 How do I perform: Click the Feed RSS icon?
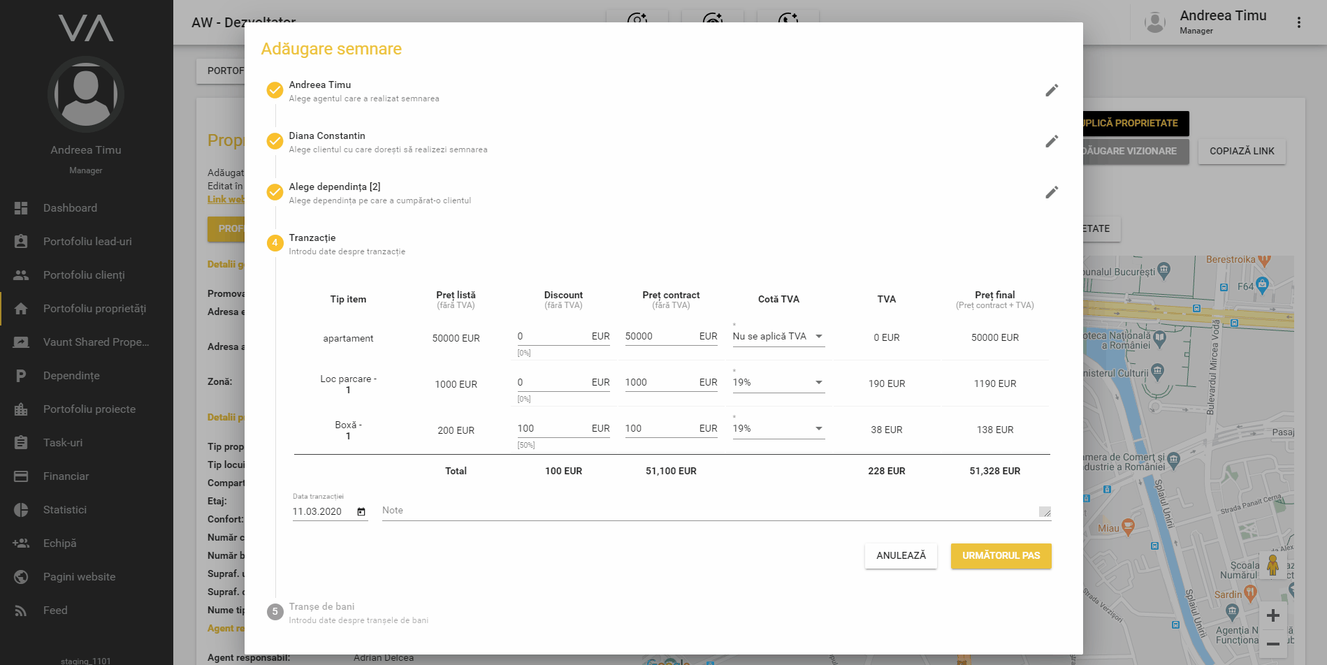coord(21,611)
